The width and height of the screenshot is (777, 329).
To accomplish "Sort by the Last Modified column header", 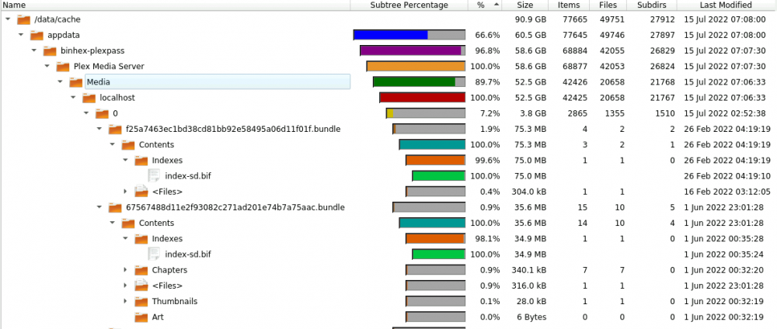I will (x=726, y=5).
